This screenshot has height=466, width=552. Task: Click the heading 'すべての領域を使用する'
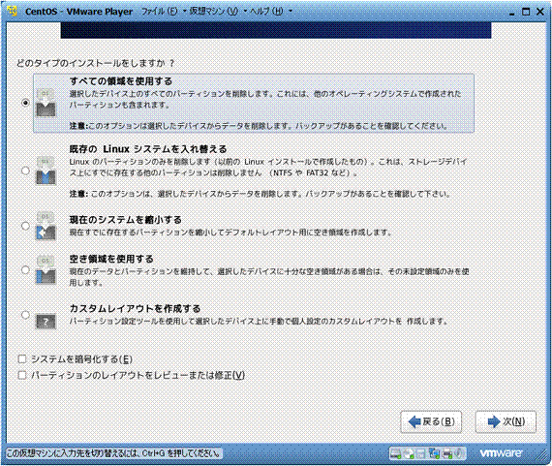click(121, 81)
